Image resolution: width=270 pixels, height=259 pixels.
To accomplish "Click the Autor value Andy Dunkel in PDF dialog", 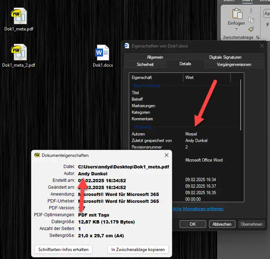I will coord(93,174).
